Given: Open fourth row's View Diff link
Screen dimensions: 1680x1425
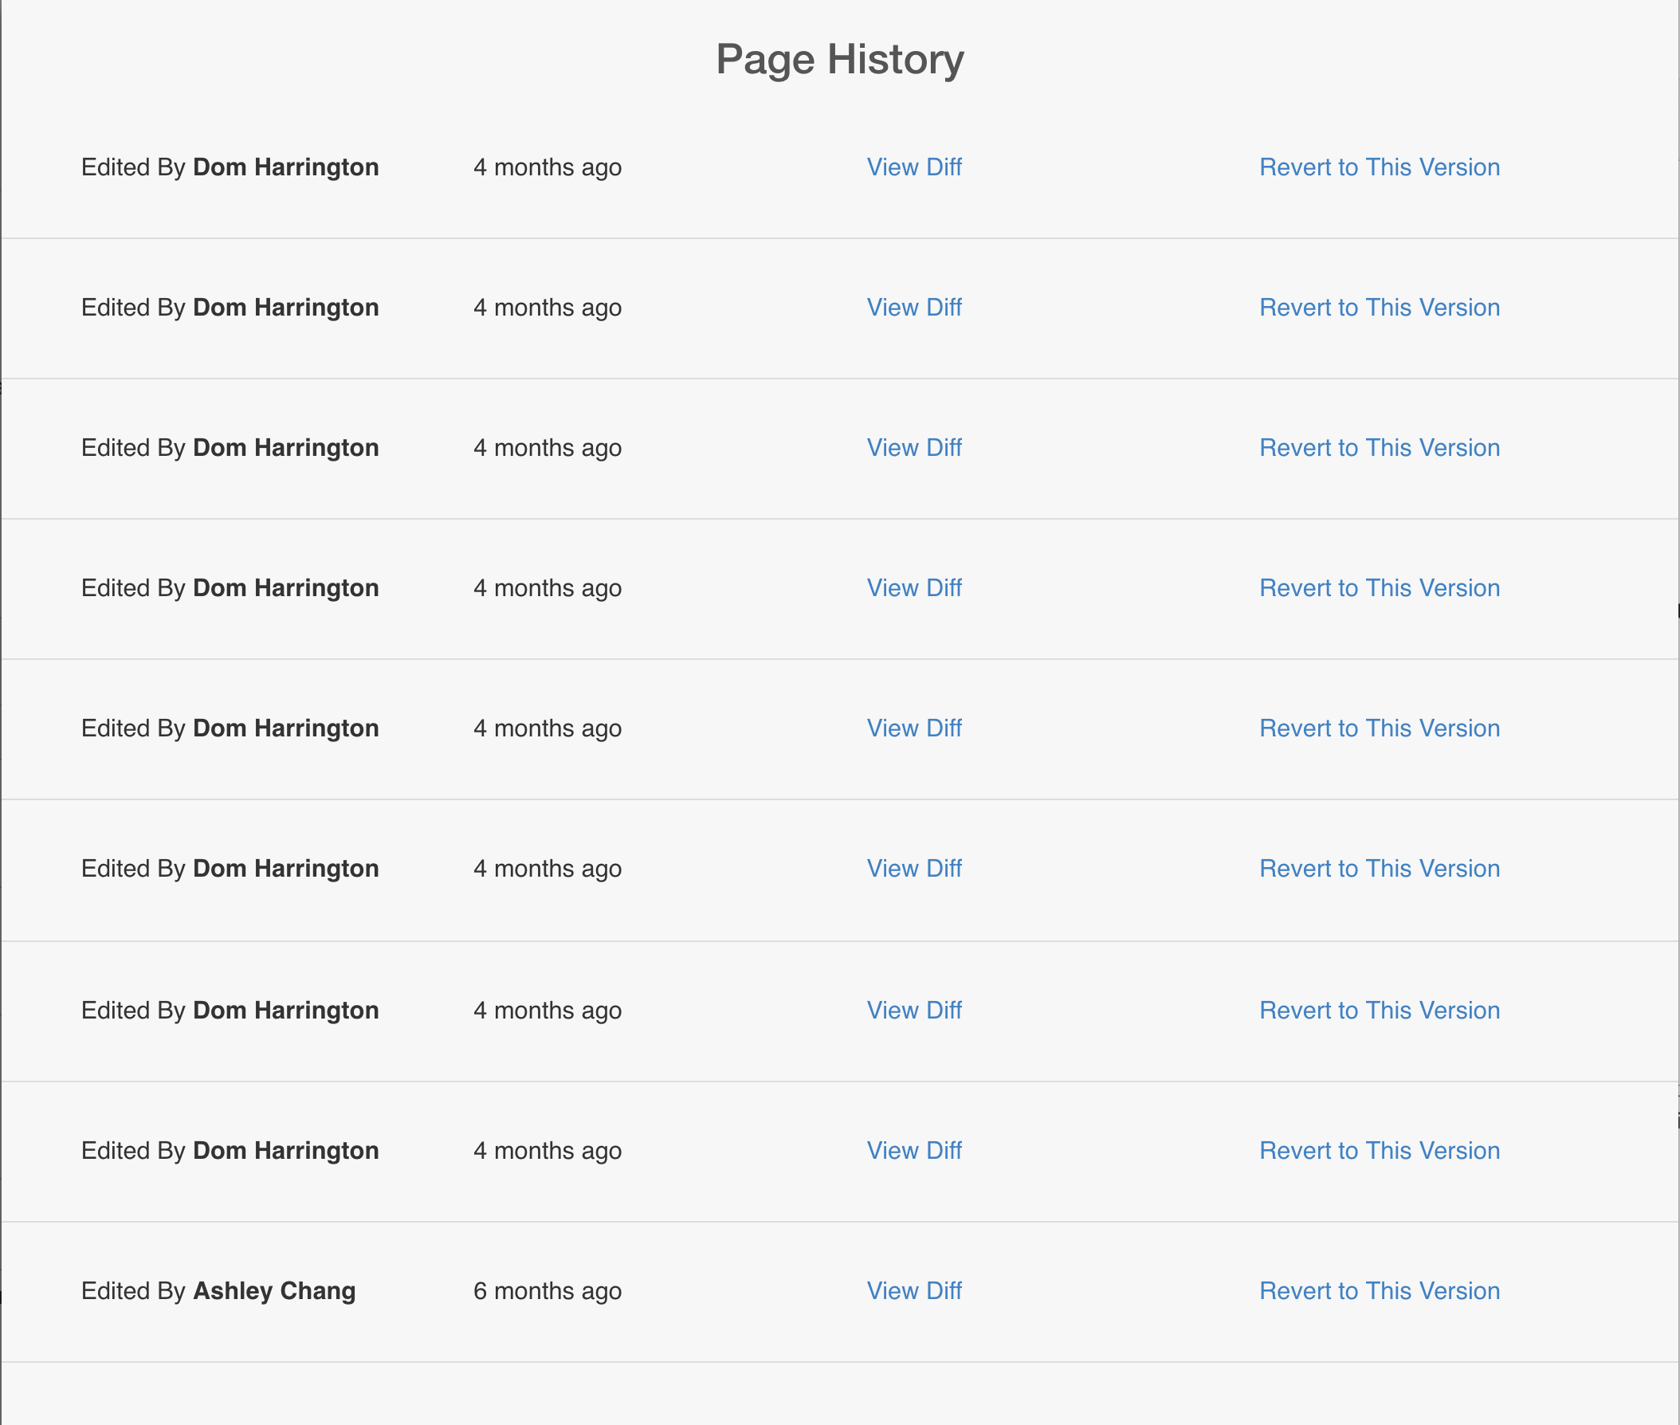Looking at the screenshot, I should pyautogui.click(x=913, y=588).
